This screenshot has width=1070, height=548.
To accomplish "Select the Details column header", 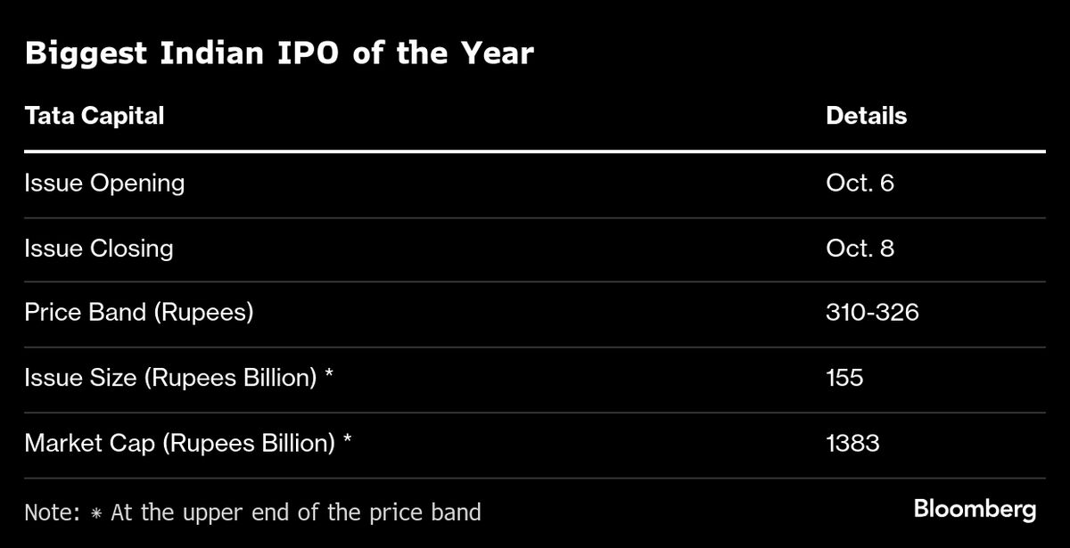I will tap(866, 116).
